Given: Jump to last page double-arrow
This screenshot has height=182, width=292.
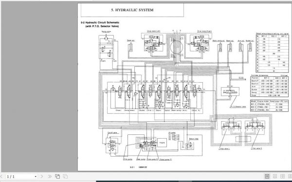Looking at the screenshot, I should click(x=49, y=176).
